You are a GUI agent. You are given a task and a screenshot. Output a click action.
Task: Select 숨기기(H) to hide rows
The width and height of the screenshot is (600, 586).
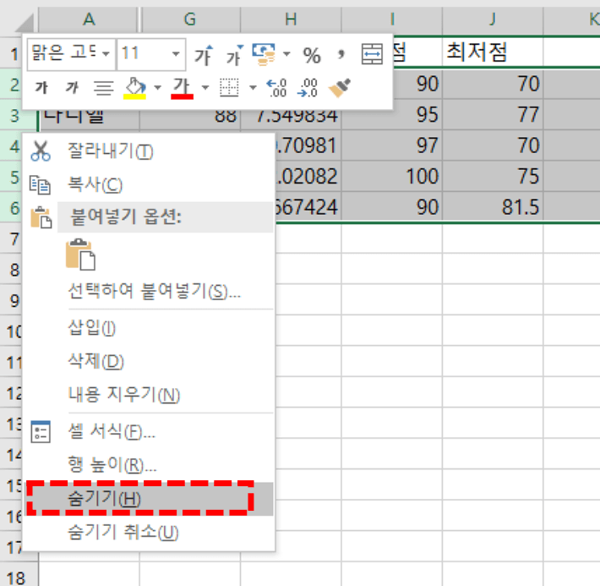coord(150,499)
